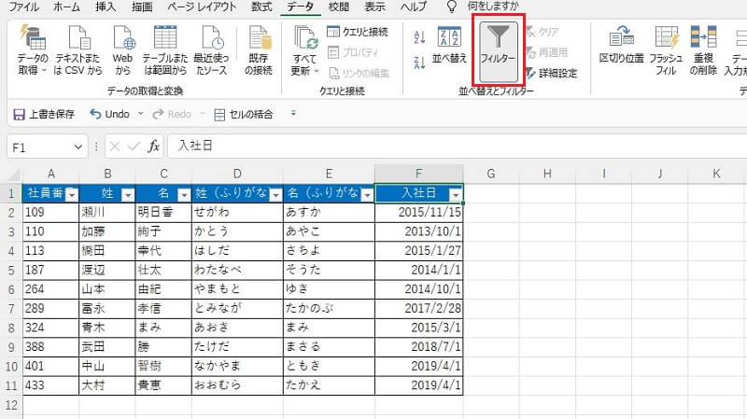Image resolution: width=747 pixels, height=419 pixels.
Task: Click the Redo button
Action: coord(172,114)
